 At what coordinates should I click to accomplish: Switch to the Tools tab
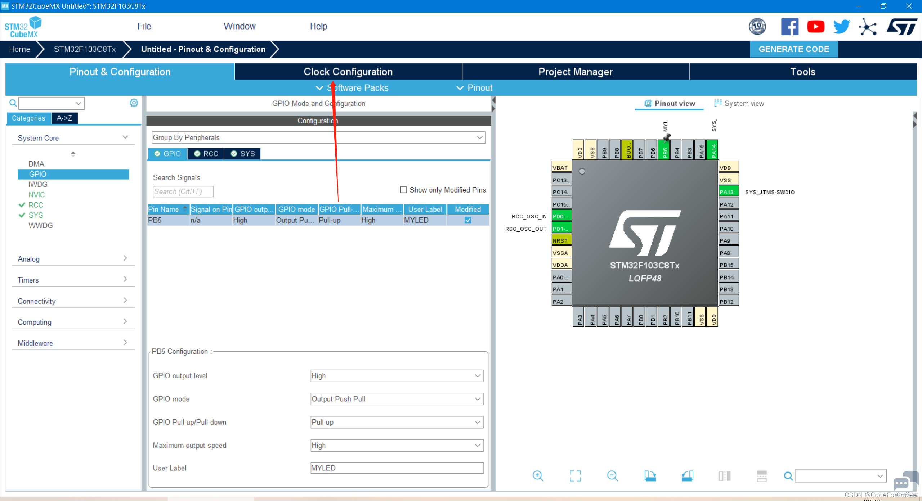point(803,72)
